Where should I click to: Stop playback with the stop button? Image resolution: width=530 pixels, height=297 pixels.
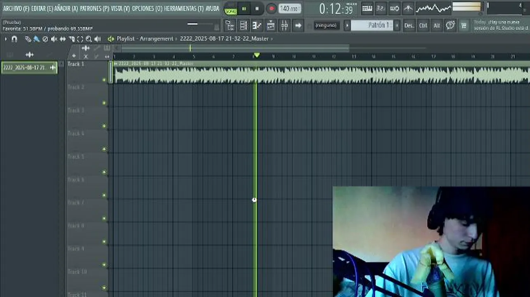[257, 8]
